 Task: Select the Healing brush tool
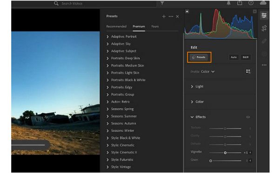264,41
